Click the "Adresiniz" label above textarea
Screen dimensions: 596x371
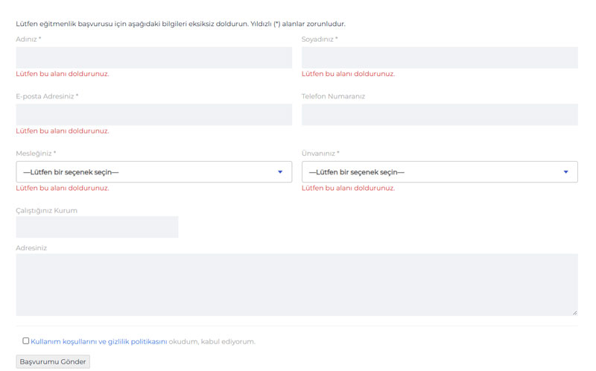pos(31,248)
